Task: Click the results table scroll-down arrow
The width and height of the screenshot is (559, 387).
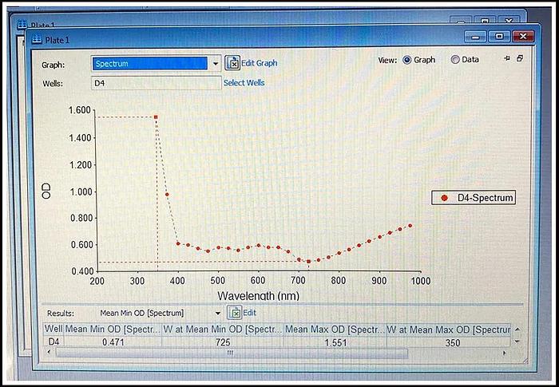Action: [517, 342]
